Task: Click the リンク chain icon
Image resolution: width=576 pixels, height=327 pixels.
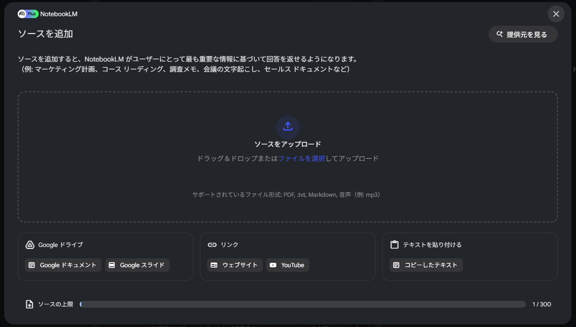Action: tap(212, 245)
